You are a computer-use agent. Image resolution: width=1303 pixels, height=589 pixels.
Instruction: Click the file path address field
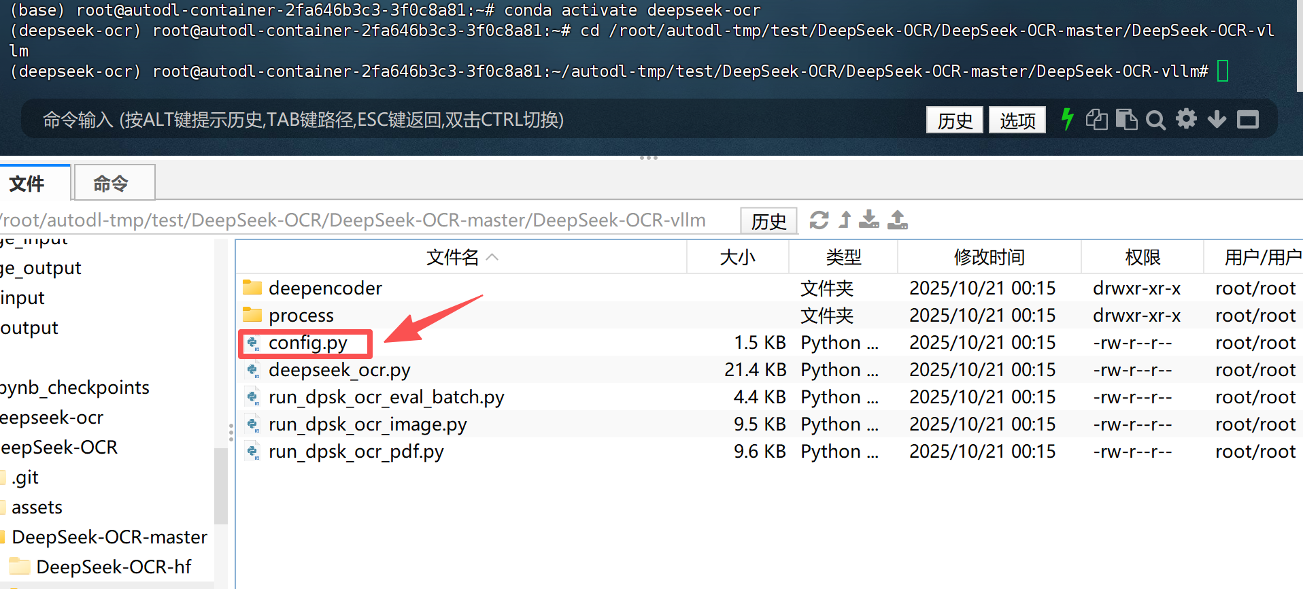pos(367,220)
